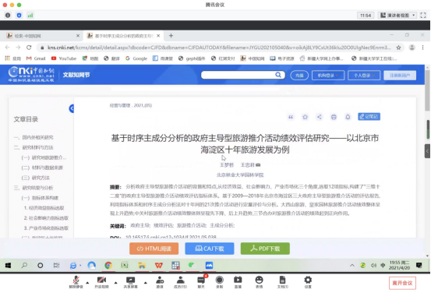The image size is (431, 293).
Task: Click the CNKI search input box
Action: [x=238, y=75]
